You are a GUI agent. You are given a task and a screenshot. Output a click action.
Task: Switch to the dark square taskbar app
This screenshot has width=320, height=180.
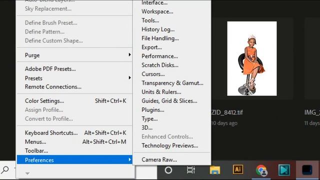pyautogui.click(x=307, y=170)
